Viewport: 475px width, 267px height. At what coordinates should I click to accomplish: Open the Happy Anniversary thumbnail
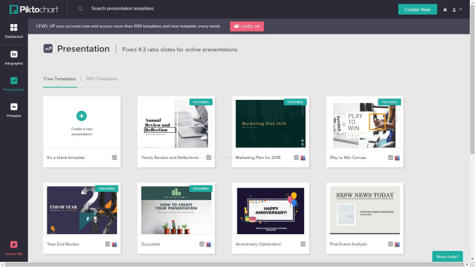pos(270,211)
